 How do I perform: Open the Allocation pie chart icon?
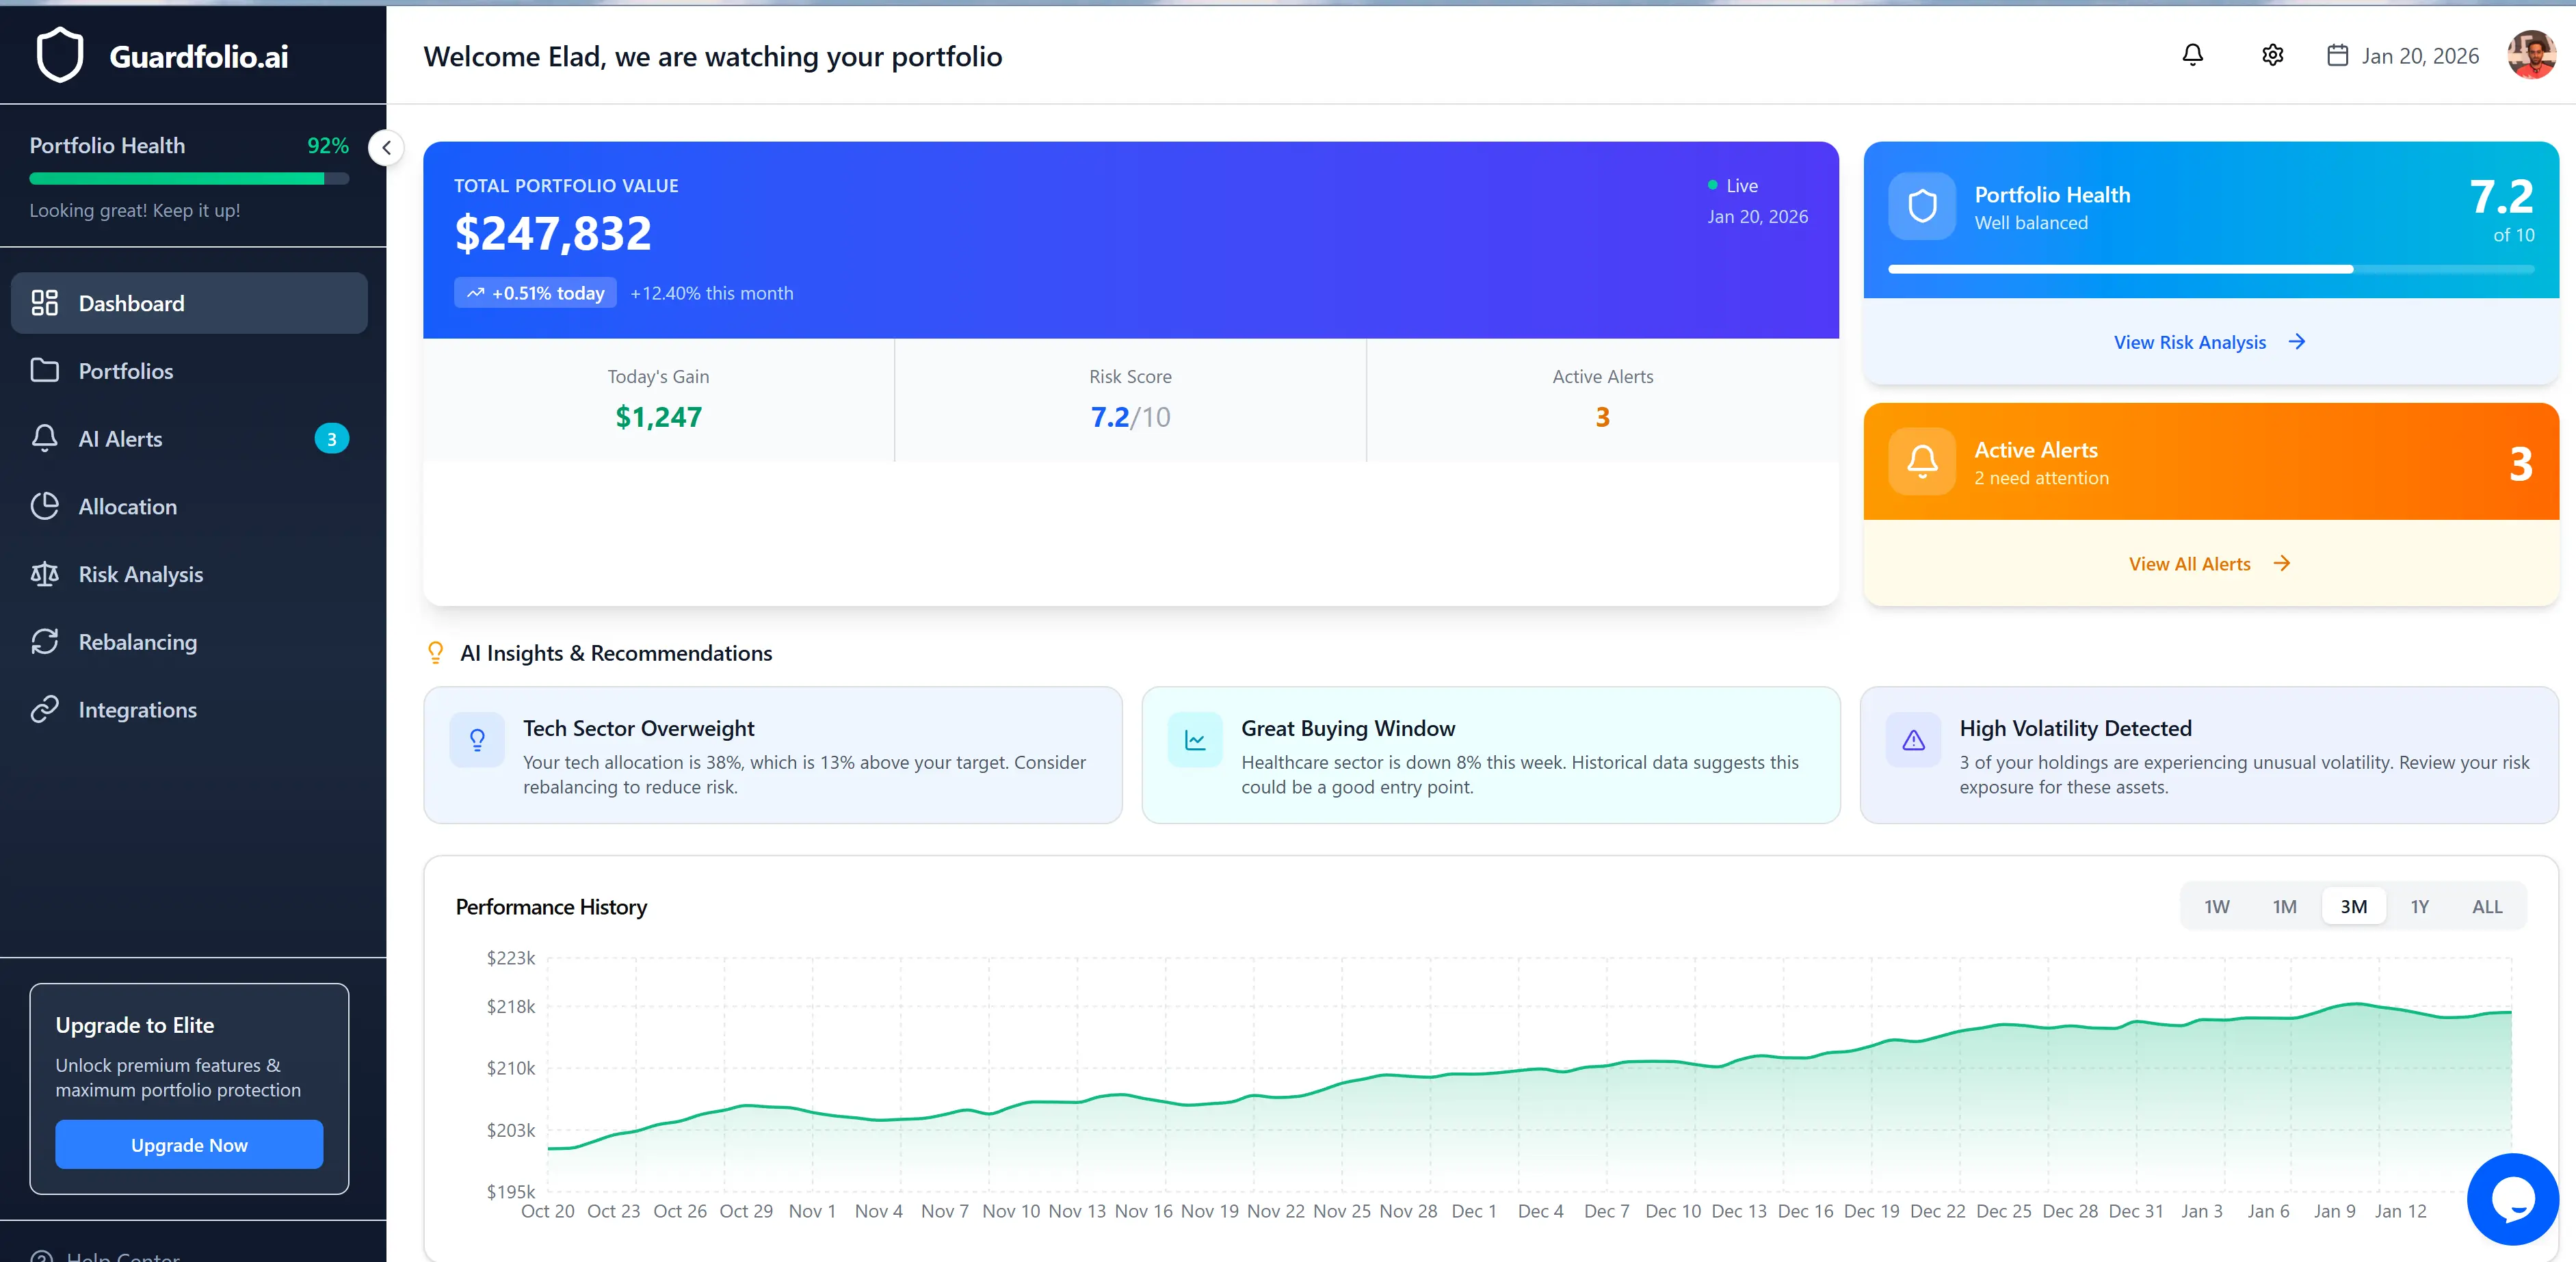point(45,506)
